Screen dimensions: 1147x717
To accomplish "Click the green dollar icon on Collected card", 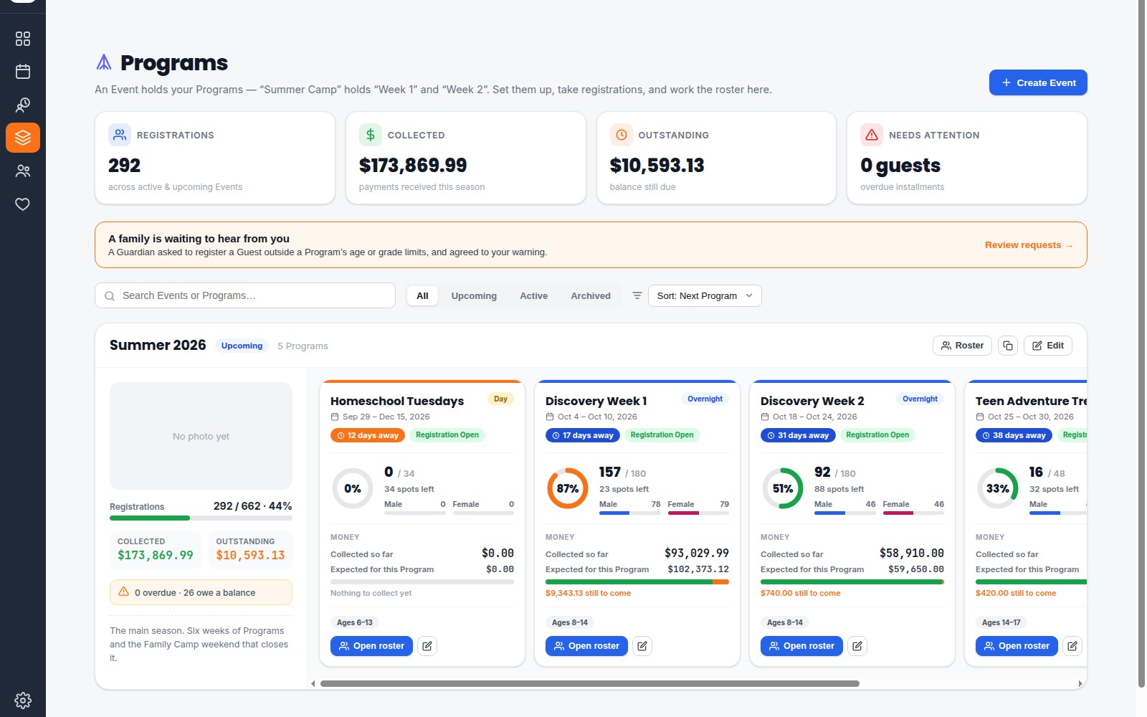I will 371,135.
